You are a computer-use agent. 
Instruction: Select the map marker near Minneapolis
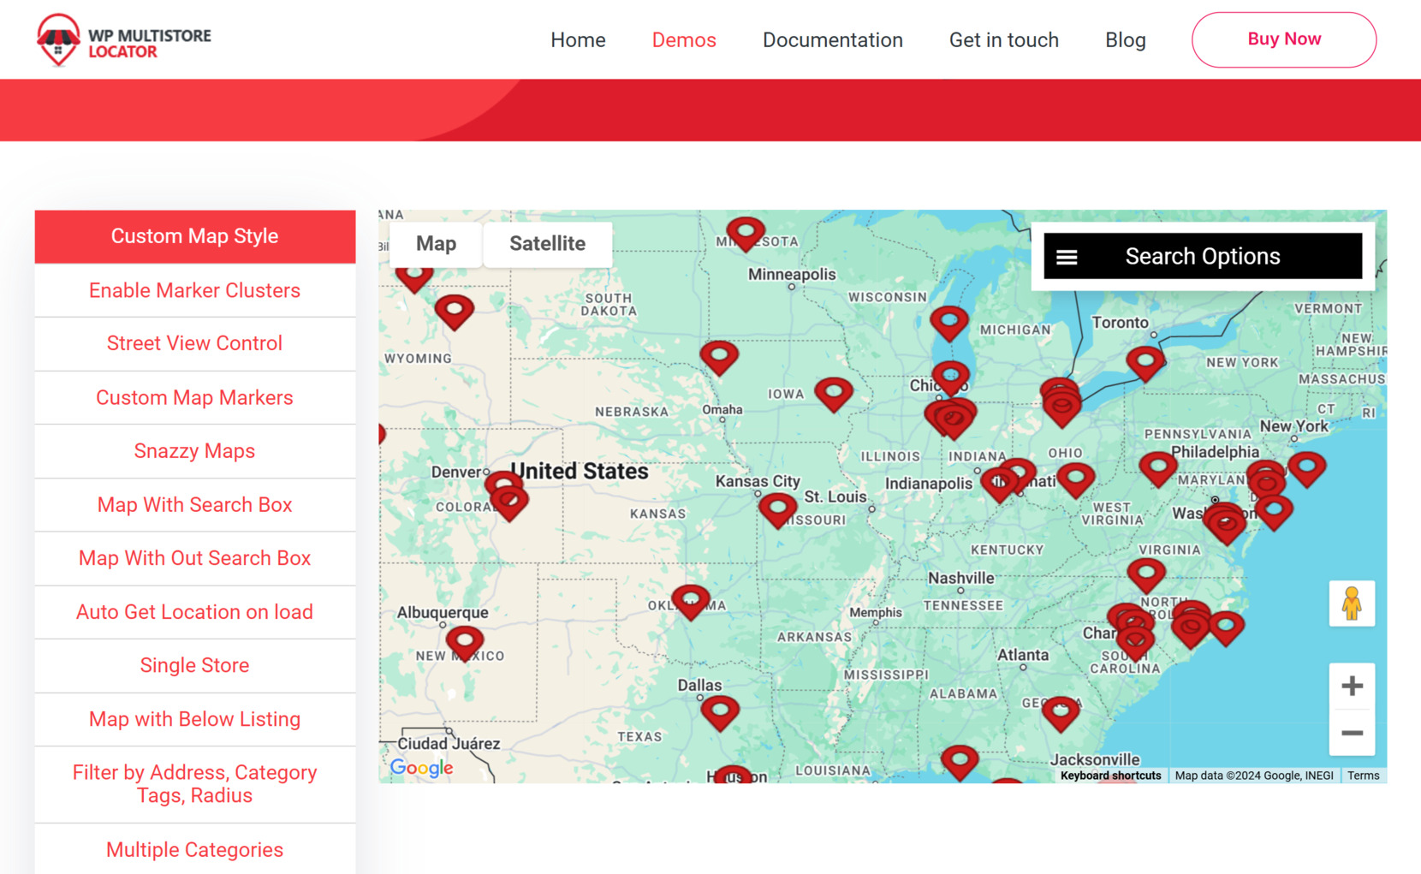click(746, 231)
